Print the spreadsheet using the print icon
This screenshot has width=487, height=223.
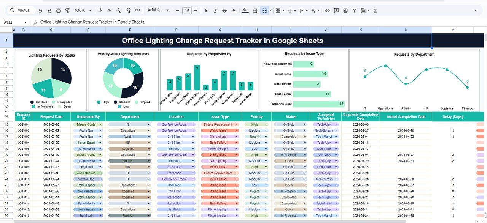click(x=58, y=10)
